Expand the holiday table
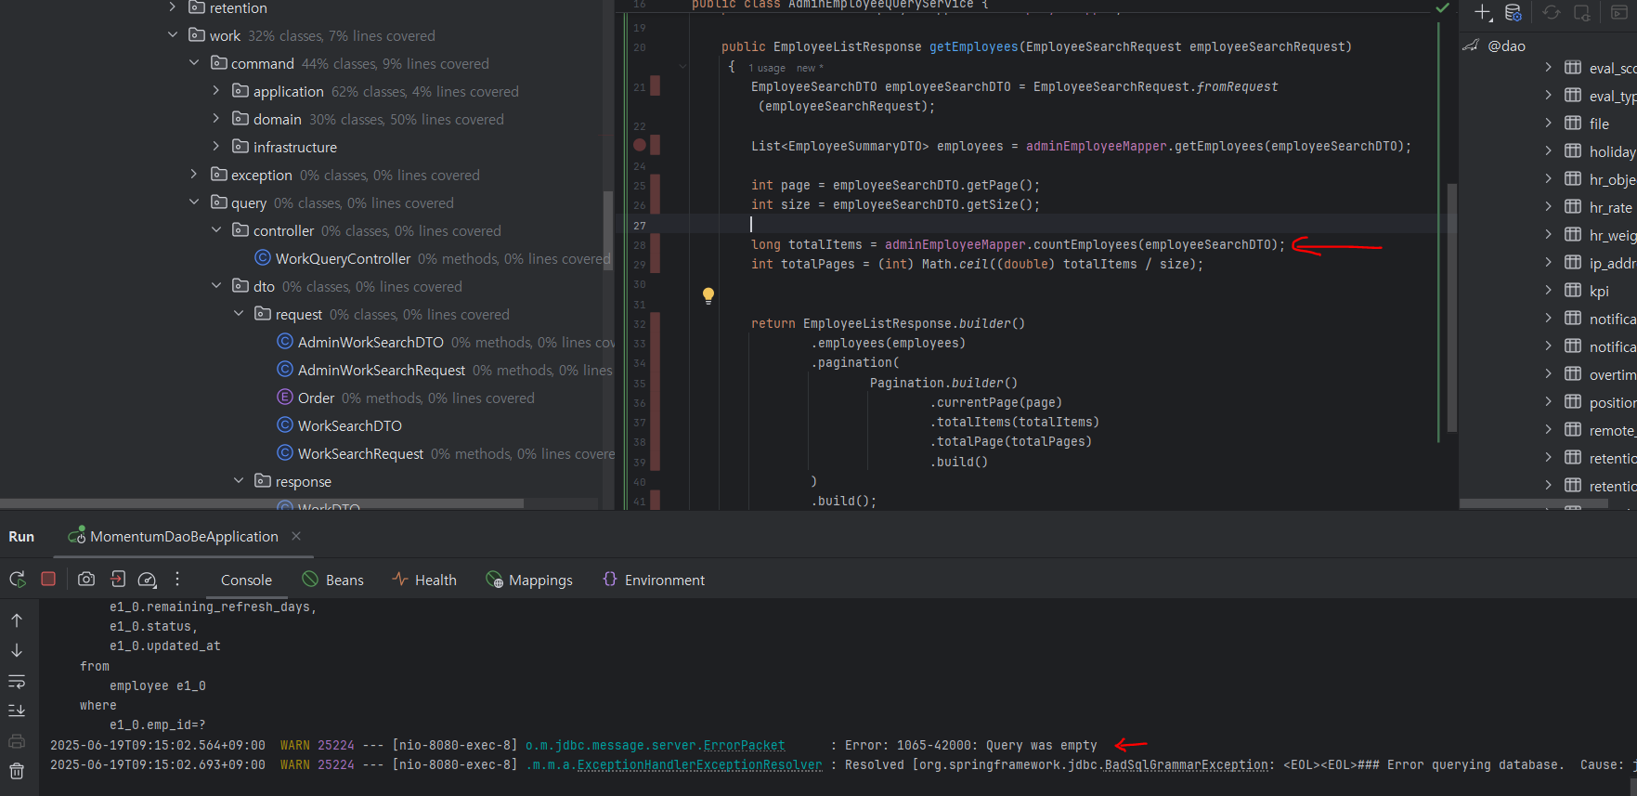Image resolution: width=1637 pixels, height=796 pixels. click(x=1548, y=150)
